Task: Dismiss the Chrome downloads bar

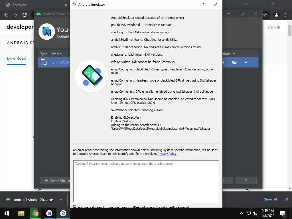Action: point(287,199)
